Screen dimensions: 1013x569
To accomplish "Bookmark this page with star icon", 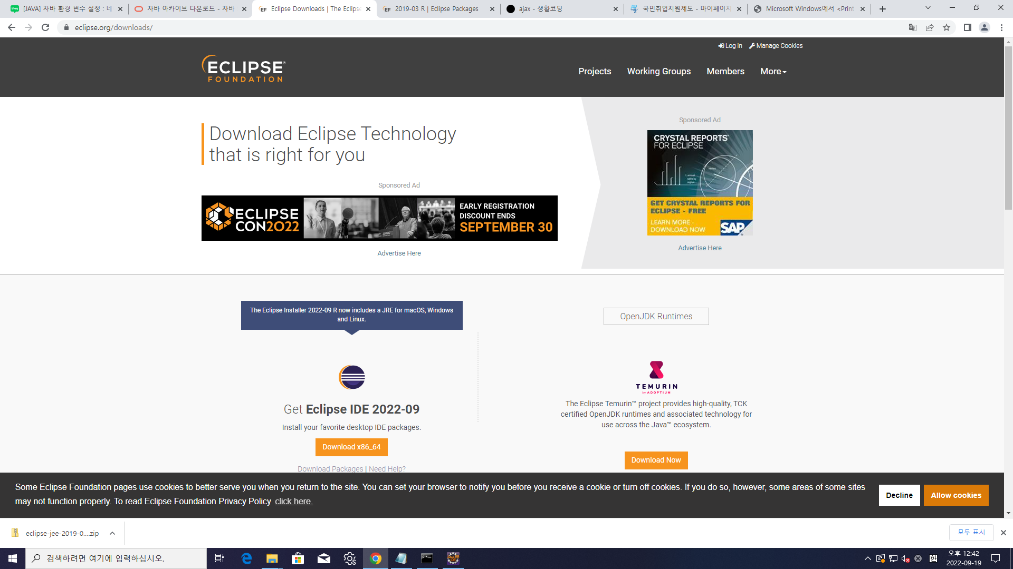I will click(947, 27).
